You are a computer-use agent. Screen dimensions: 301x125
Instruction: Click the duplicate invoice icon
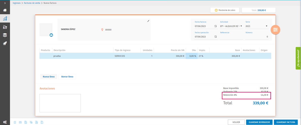(x=31, y=122)
